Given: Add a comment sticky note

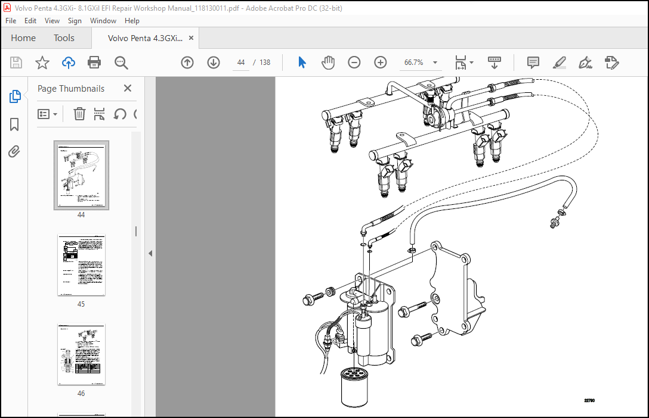Looking at the screenshot, I should click(533, 63).
